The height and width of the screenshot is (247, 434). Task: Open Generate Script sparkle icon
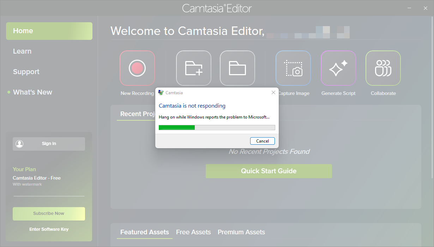[338, 68]
